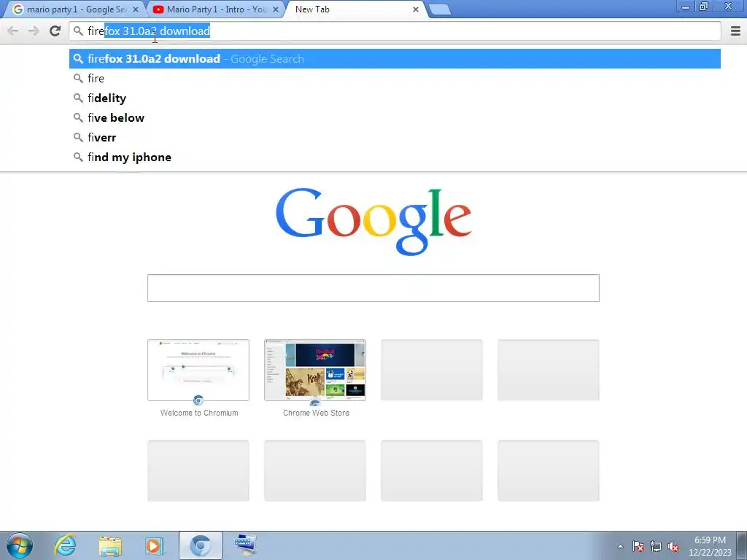Screen dimensions: 747x560
Task: Select the 'fiverr' suggestion
Action: click(395, 138)
